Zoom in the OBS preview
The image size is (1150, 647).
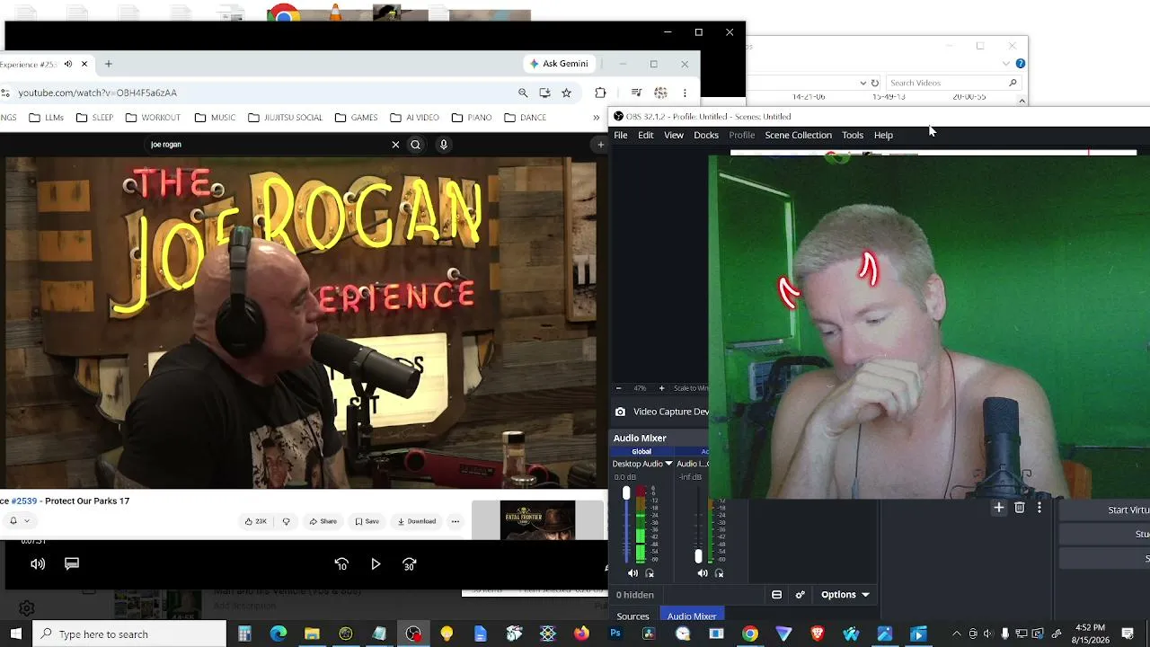tap(661, 388)
